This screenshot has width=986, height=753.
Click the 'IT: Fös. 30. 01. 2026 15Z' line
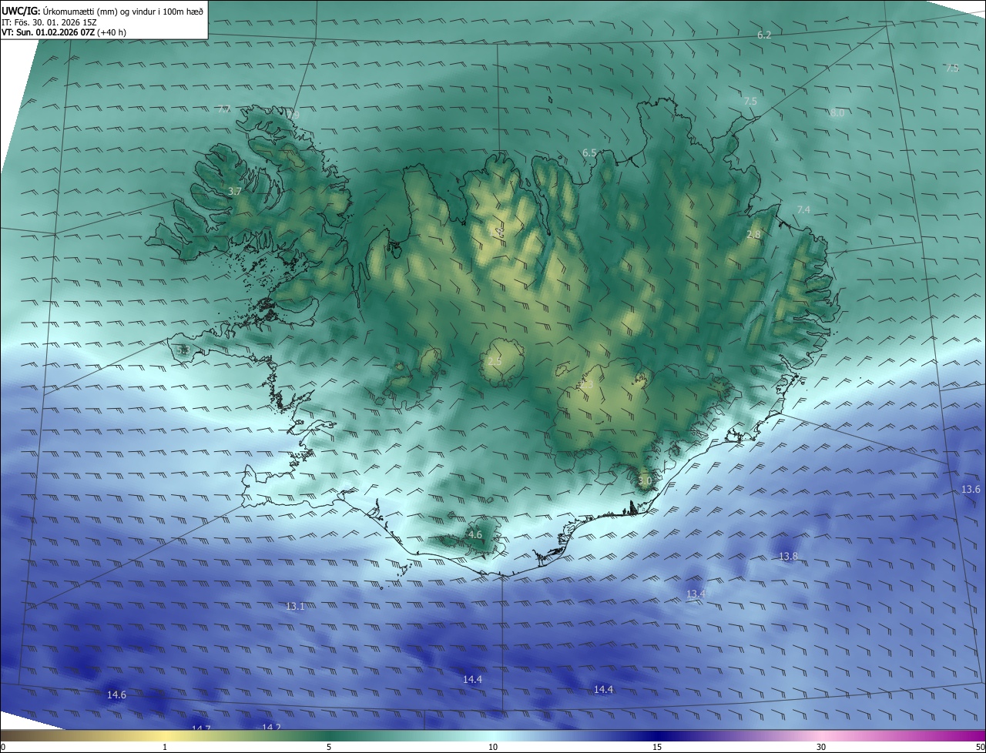(49, 22)
